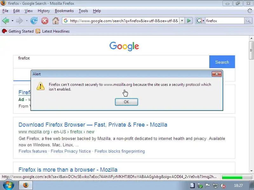
Task: Open the Firefox features sublink
Action: tap(33, 151)
